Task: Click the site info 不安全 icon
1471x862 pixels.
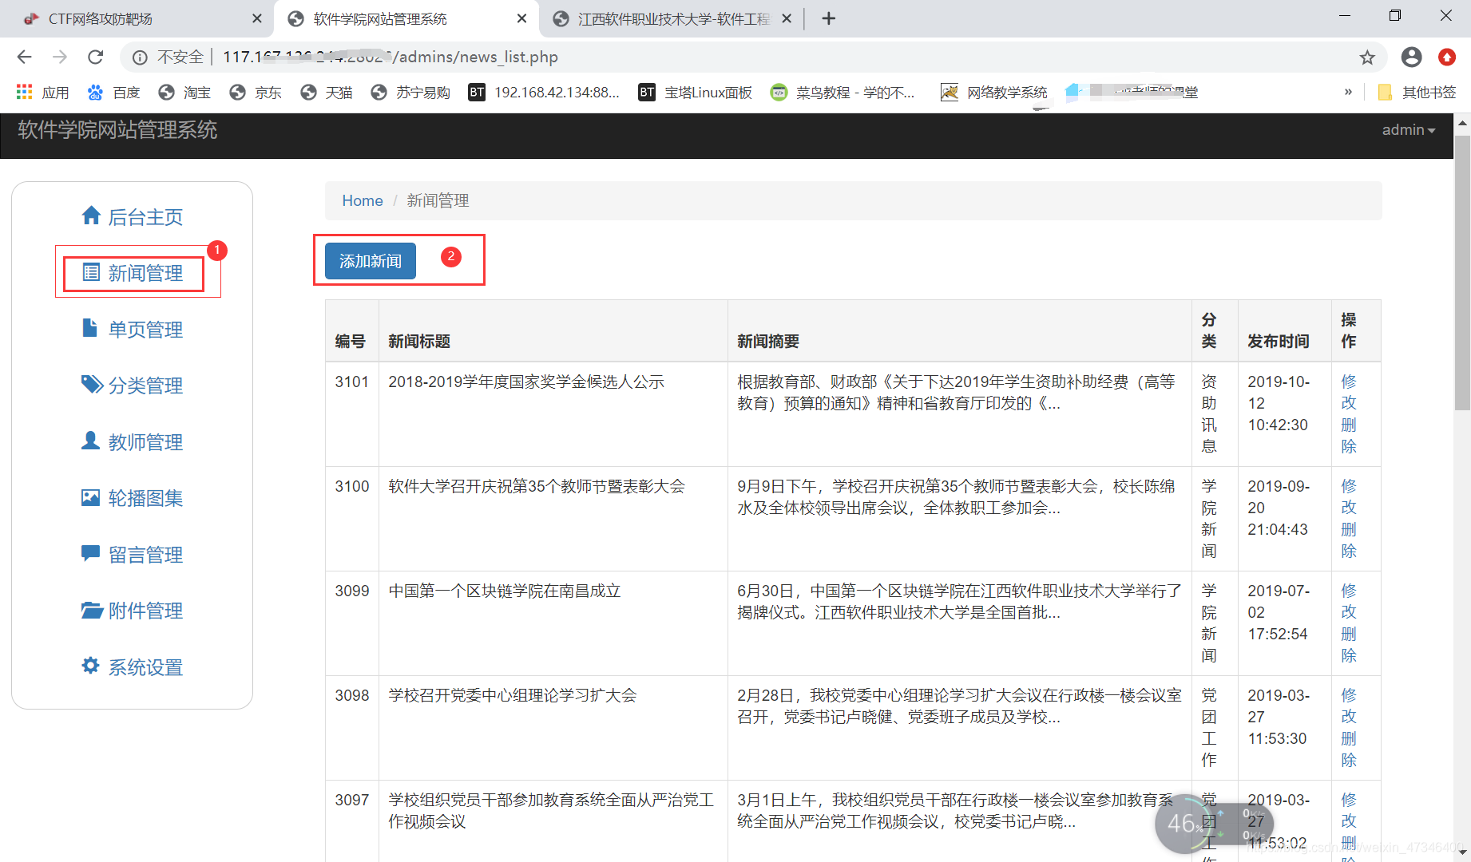Action: point(140,57)
